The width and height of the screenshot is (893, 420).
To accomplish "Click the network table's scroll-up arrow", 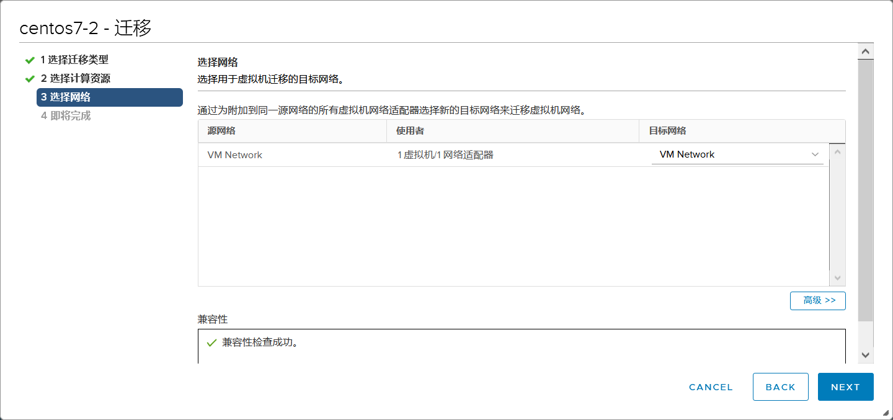I will coord(837,152).
